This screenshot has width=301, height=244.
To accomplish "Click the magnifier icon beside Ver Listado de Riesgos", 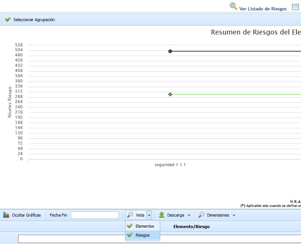I will point(233,6).
